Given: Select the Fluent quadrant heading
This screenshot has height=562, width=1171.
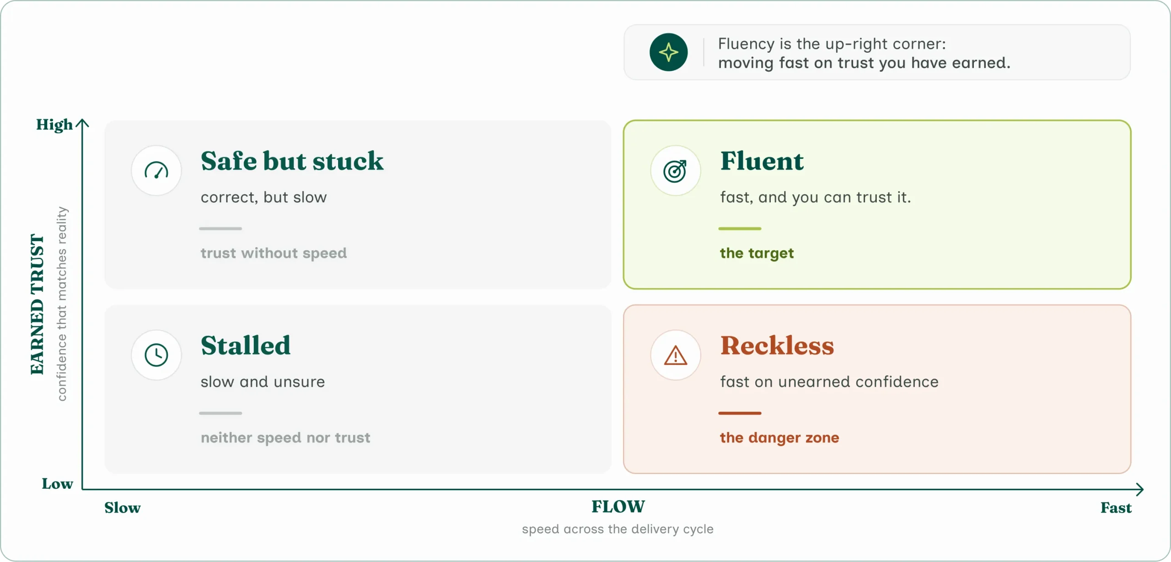Looking at the screenshot, I should pos(762,161).
